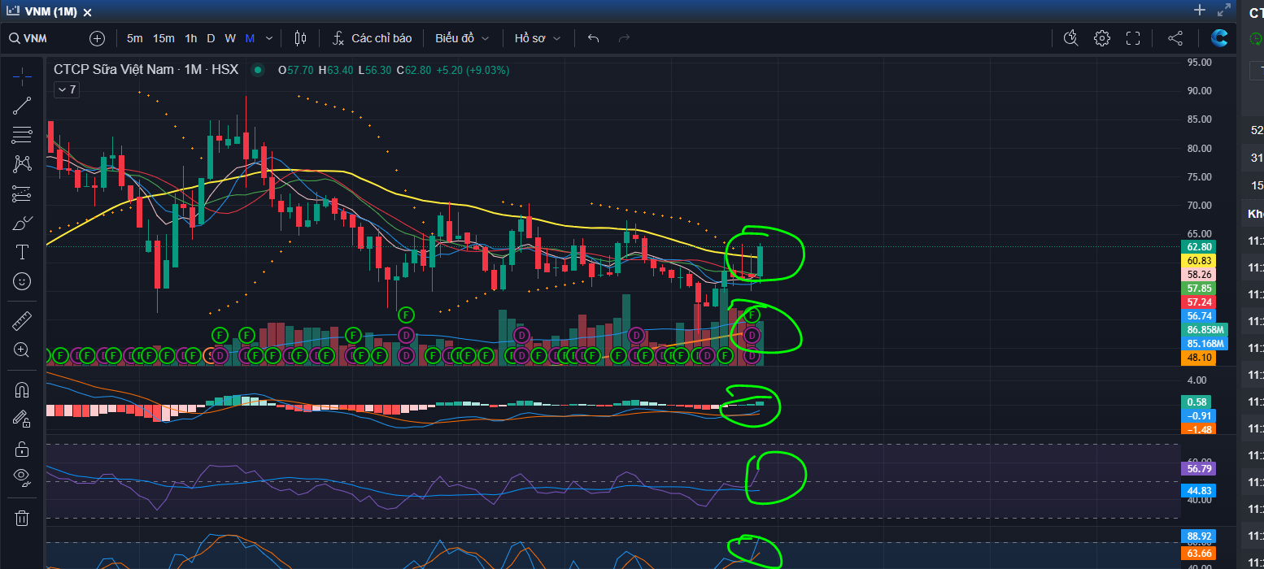Open the Biểu đồ dropdown
The height and width of the screenshot is (569, 1264).
point(462,38)
